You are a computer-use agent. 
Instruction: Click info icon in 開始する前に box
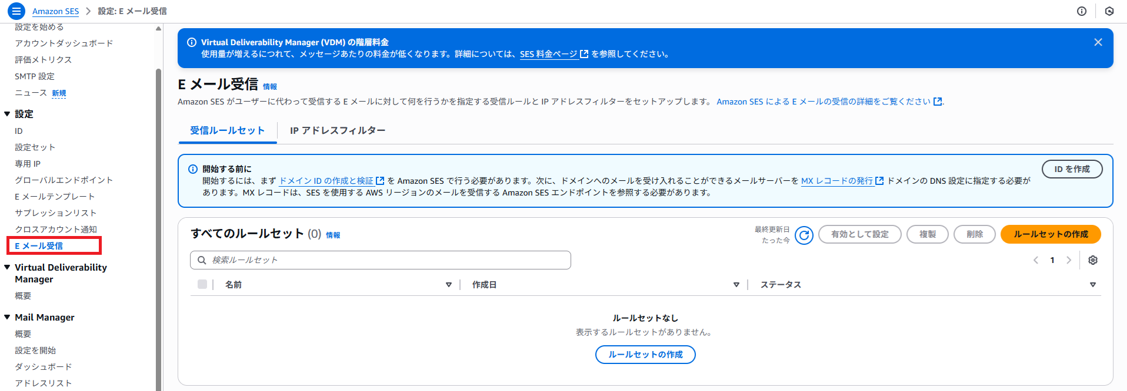click(193, 169)
